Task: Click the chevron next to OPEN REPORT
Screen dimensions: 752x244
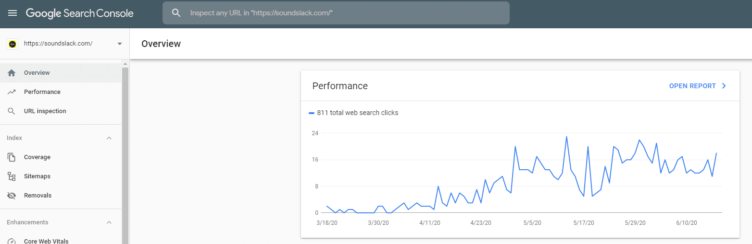Action: [x=724, y=86]
